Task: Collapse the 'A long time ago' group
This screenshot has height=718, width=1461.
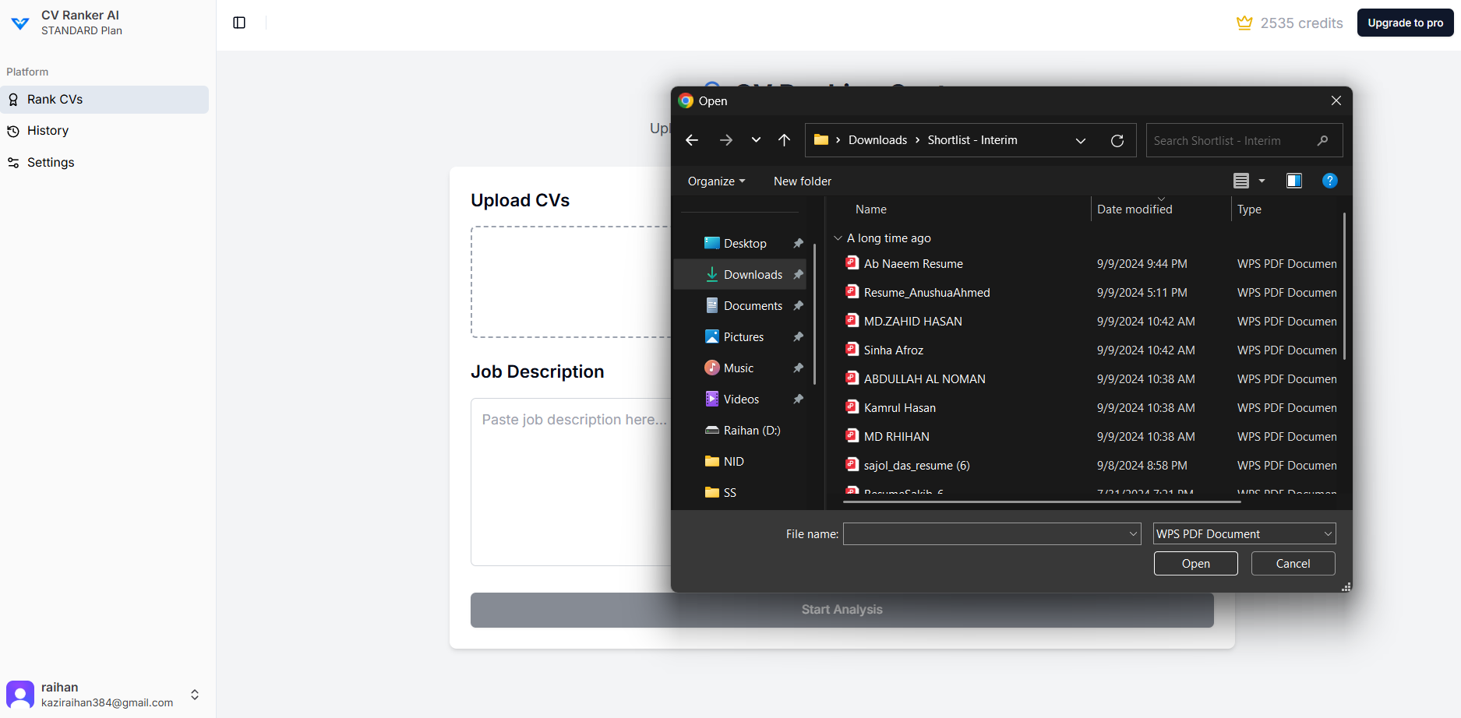Action: (x=838, y=238)
